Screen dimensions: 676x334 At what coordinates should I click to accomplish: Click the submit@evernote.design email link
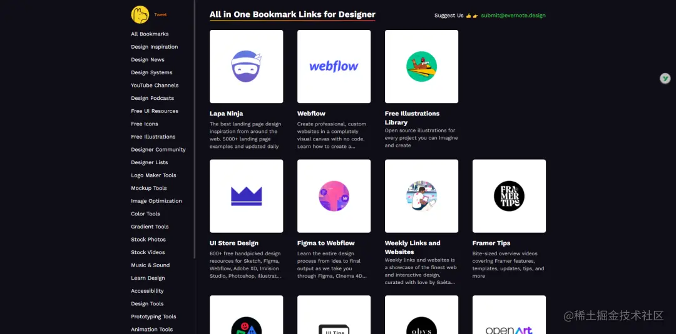click(513, 16)
